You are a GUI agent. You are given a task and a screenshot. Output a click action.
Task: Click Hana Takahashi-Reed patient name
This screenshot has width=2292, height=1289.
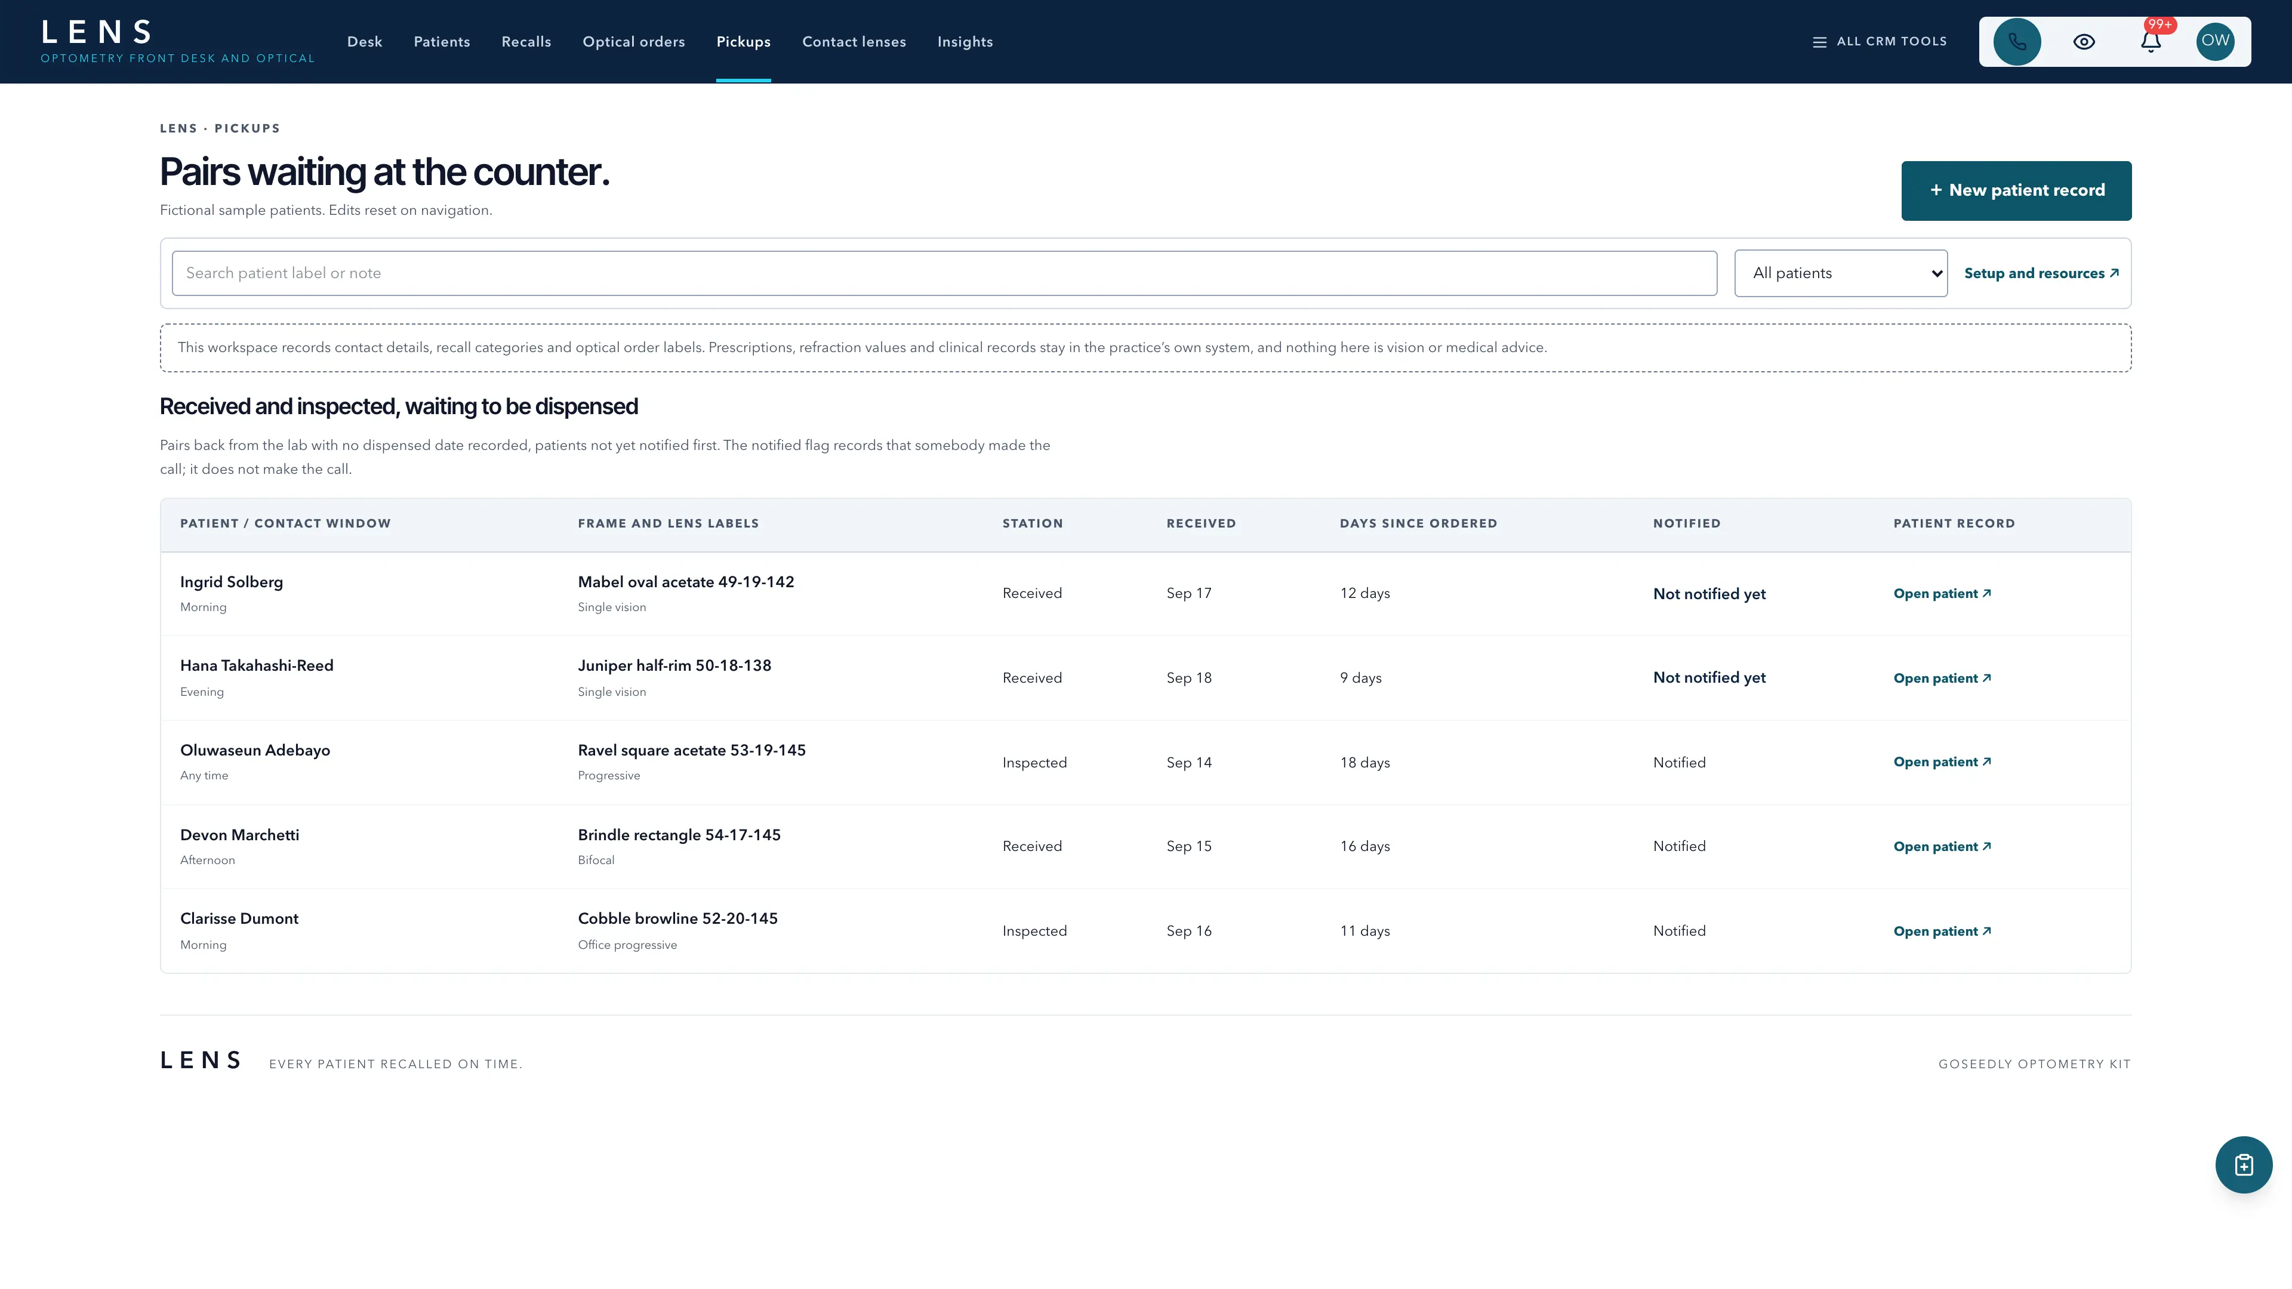(256, 665)
